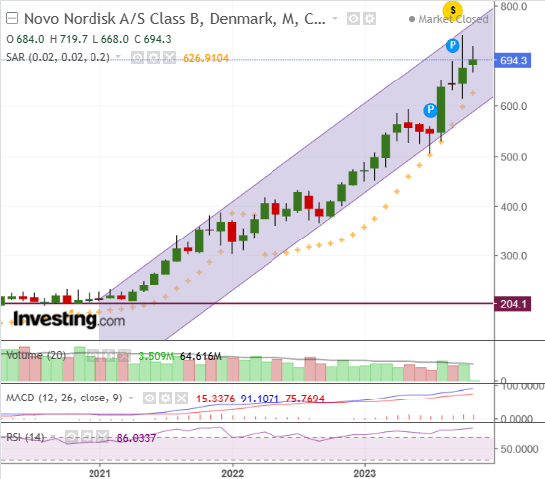This screenshot has height=479, width=545.
Task: Click the blue 694.3 current price label
Action: [512, 60]
